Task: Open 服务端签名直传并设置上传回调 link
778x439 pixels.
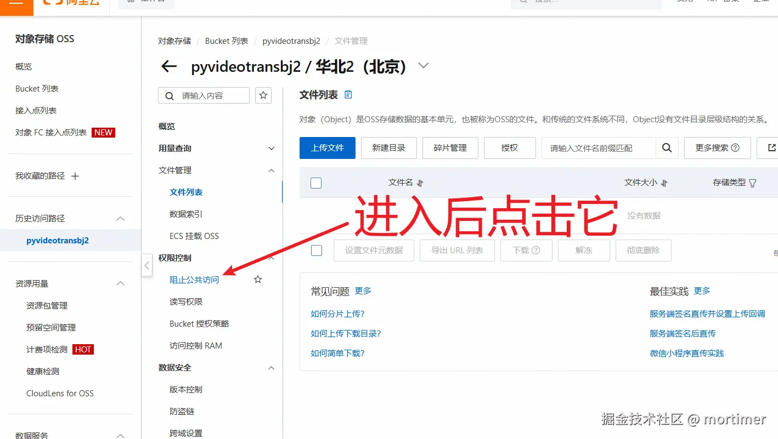Action: (707, 313)
